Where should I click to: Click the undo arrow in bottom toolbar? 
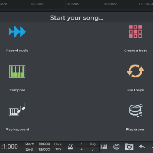tap(142, 147)
